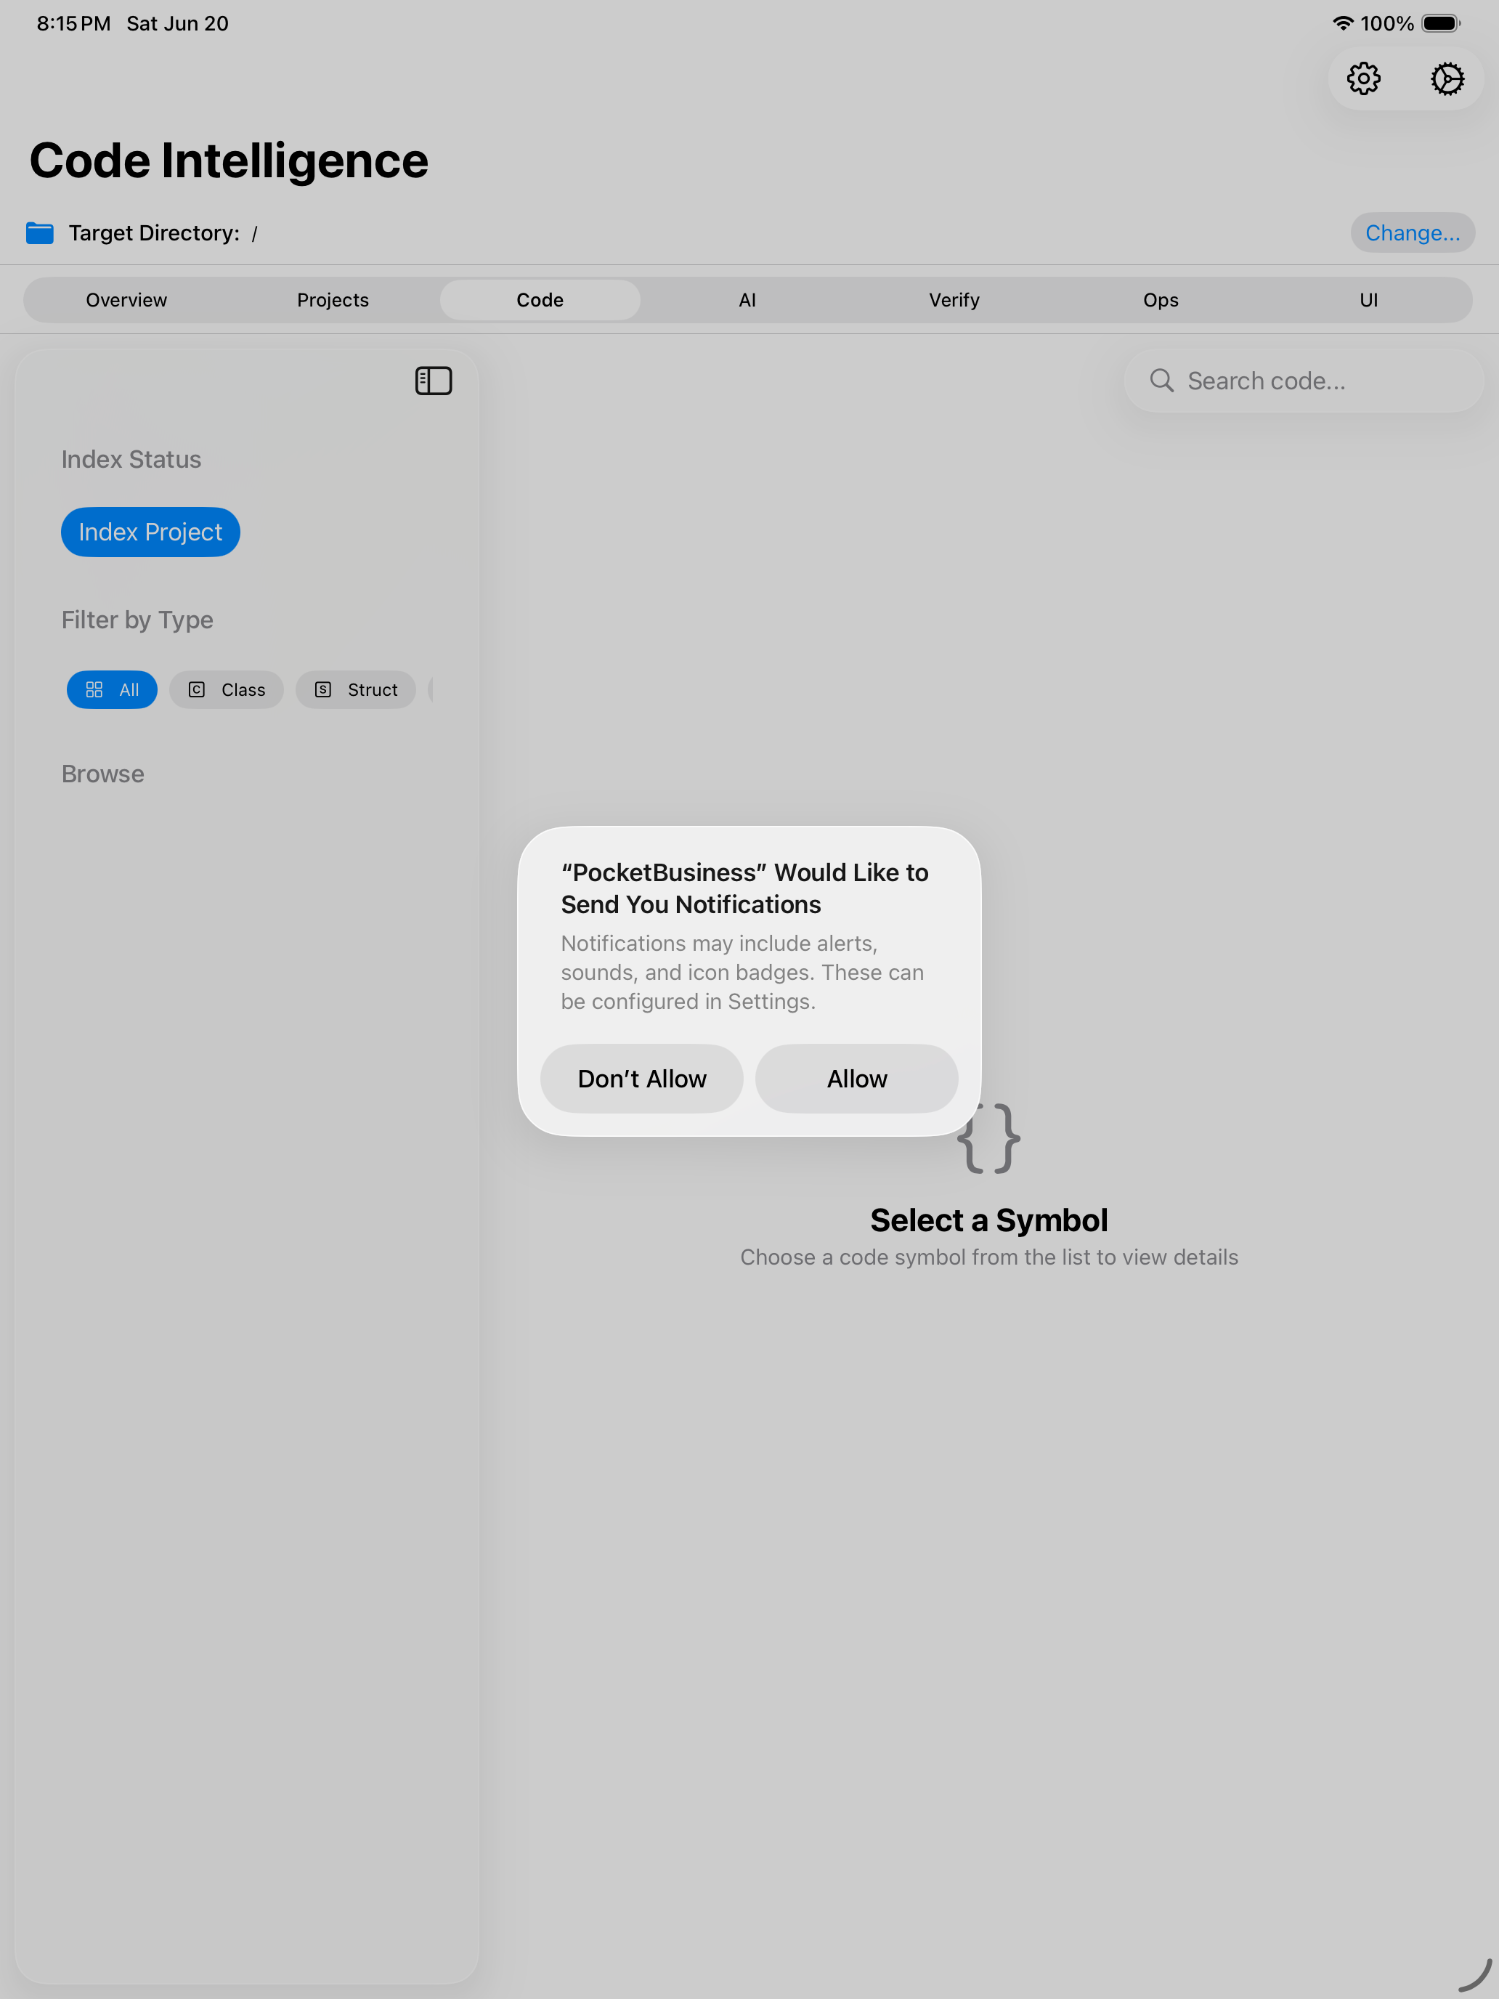Switch to the Ops tab
Viewport: 1499px width, 1999px height.
[1161, 300]
